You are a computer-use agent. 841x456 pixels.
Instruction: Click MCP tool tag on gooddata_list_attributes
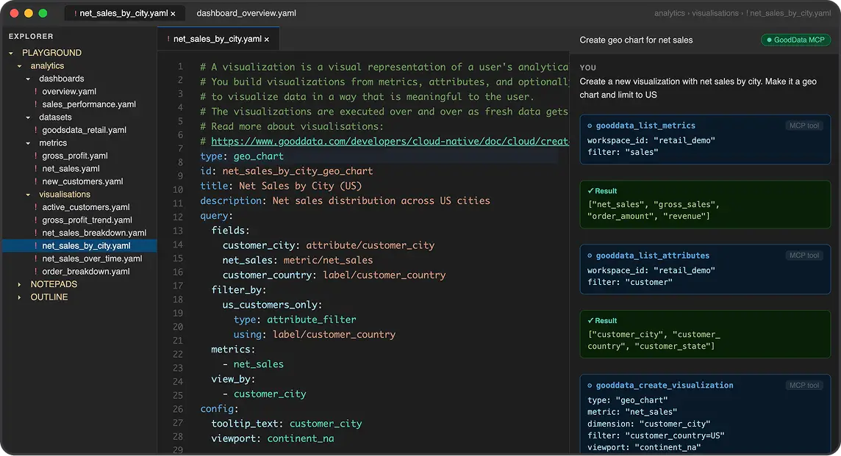[804, 256]
